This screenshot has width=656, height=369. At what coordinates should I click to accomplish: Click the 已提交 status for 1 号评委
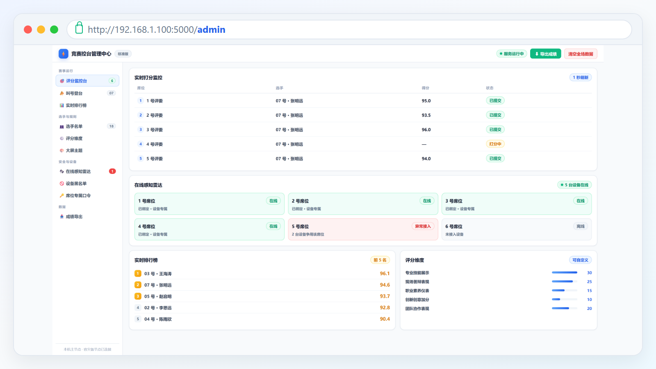coord(495,100)
